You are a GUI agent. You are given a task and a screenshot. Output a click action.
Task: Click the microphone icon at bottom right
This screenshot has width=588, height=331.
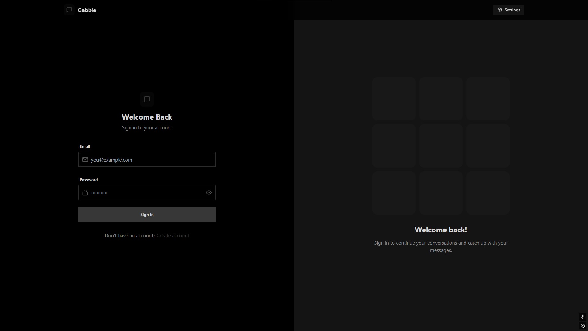point(582,317)
